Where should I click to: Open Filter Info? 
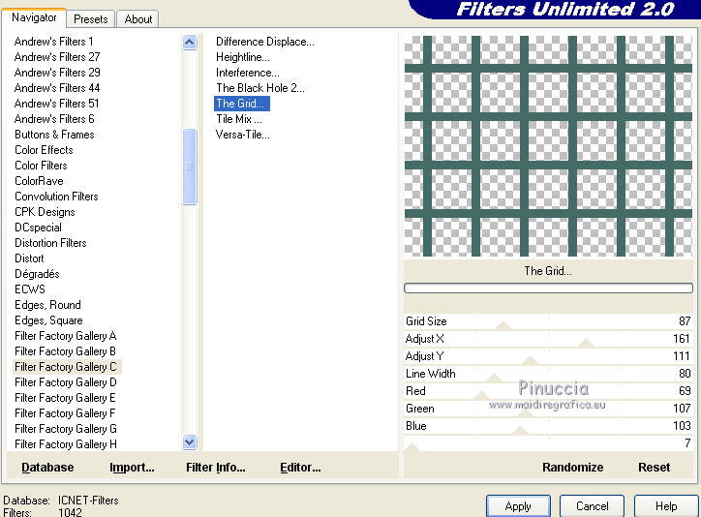(216, 468)
